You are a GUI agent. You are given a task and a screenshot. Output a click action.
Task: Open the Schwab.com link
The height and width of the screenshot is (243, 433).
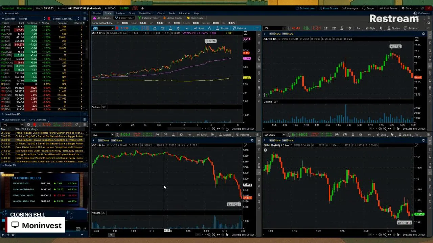point(305,8)
